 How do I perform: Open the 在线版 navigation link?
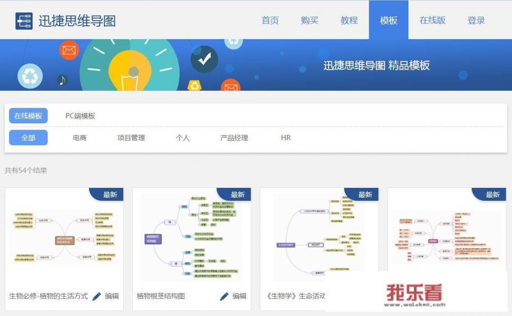point(432,20)
